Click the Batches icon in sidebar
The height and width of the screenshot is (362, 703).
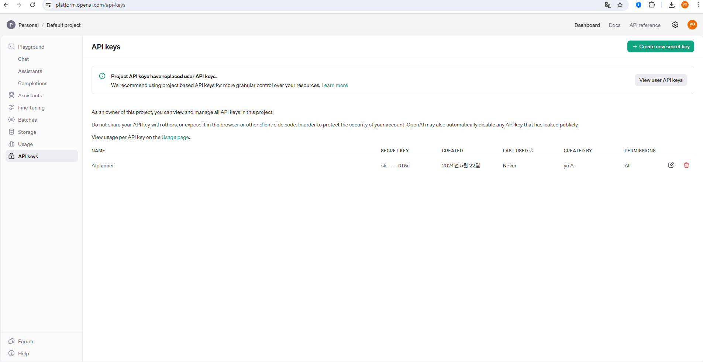click(x=11, y=119)
